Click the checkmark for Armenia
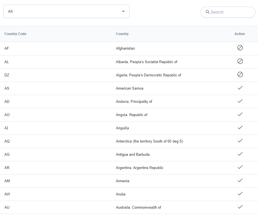This screenshot has height=215, width=258. point(240,180)
